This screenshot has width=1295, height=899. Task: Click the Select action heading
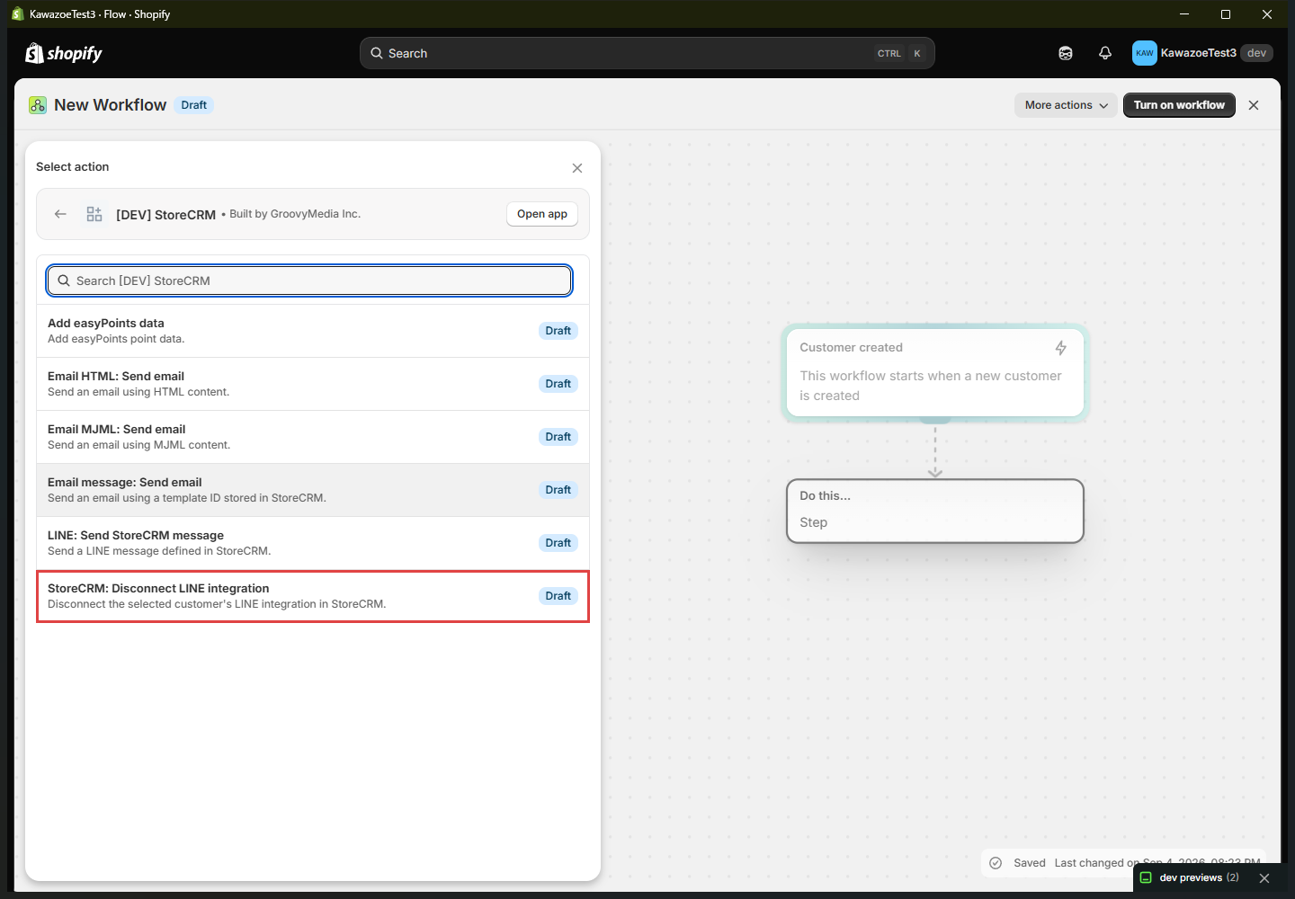pos(72,167)
